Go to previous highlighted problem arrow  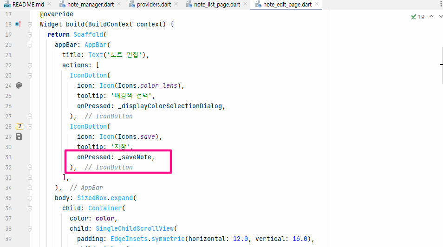click(x=431, y=16)
